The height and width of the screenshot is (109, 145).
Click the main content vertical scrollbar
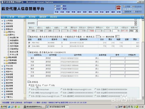coord(143,59)
